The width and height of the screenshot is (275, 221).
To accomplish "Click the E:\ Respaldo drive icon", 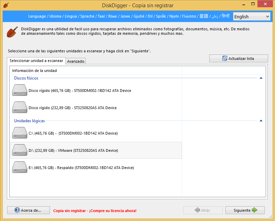I will (x=20, y=168).
